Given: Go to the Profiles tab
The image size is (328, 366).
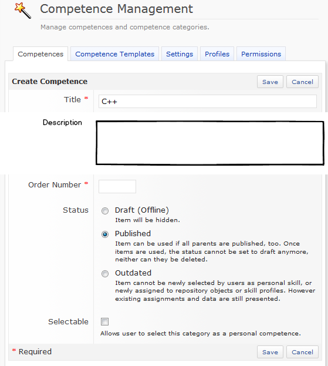Looking at the screenshot, I should point(217,54).
